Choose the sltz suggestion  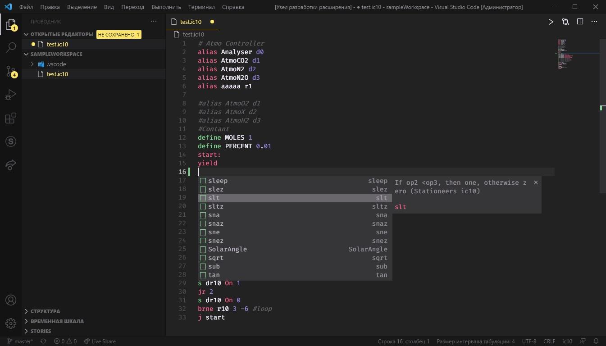pyautogui.click(x=295, y=206)
